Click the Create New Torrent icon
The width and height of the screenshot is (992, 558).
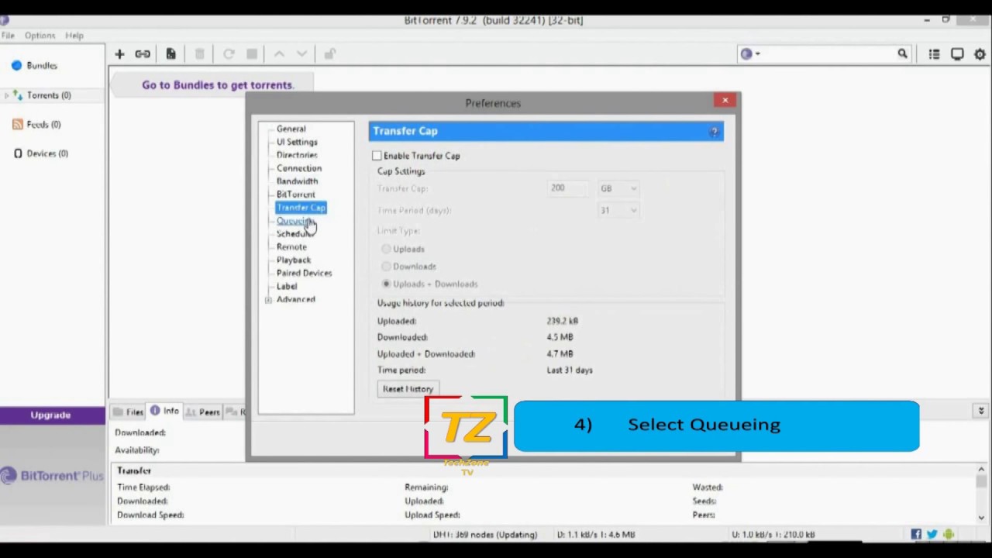[x=170, y=54]
